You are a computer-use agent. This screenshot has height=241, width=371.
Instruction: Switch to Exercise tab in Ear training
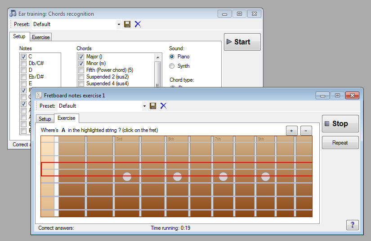coord(41,37)
